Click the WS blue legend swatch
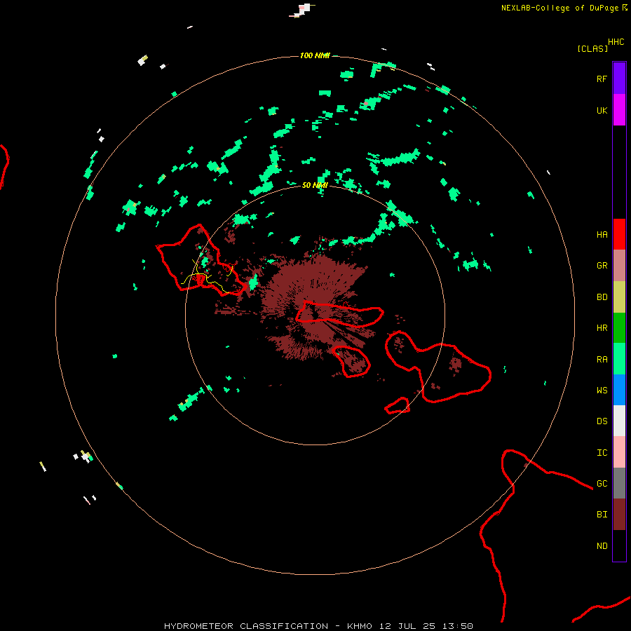This screenshot has width=631, height=631. pyautogui.click(x=619, y=390)
